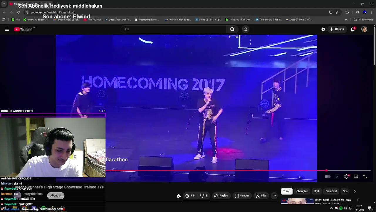The width and height of the screenshot is (376, 212).
Task: Click the search magnifier button
Action: point(232,29)
